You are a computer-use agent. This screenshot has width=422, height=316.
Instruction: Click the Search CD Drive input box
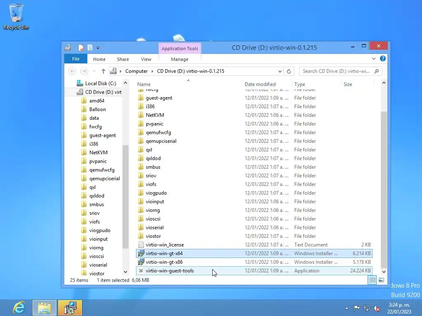336,71
